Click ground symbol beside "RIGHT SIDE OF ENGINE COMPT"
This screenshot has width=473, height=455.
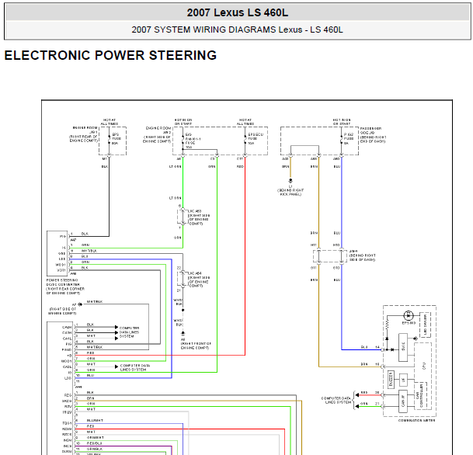pyautogui.click(x=80, y=304)
